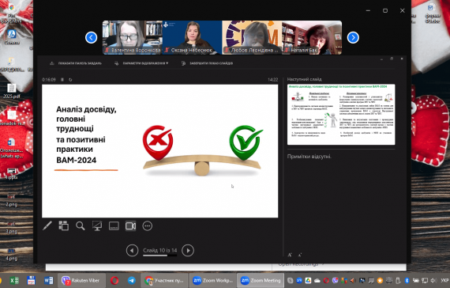Viewport: 450px width, 288px height.
Task: Show more participants with the right arrow
Action: pos(353,37)
